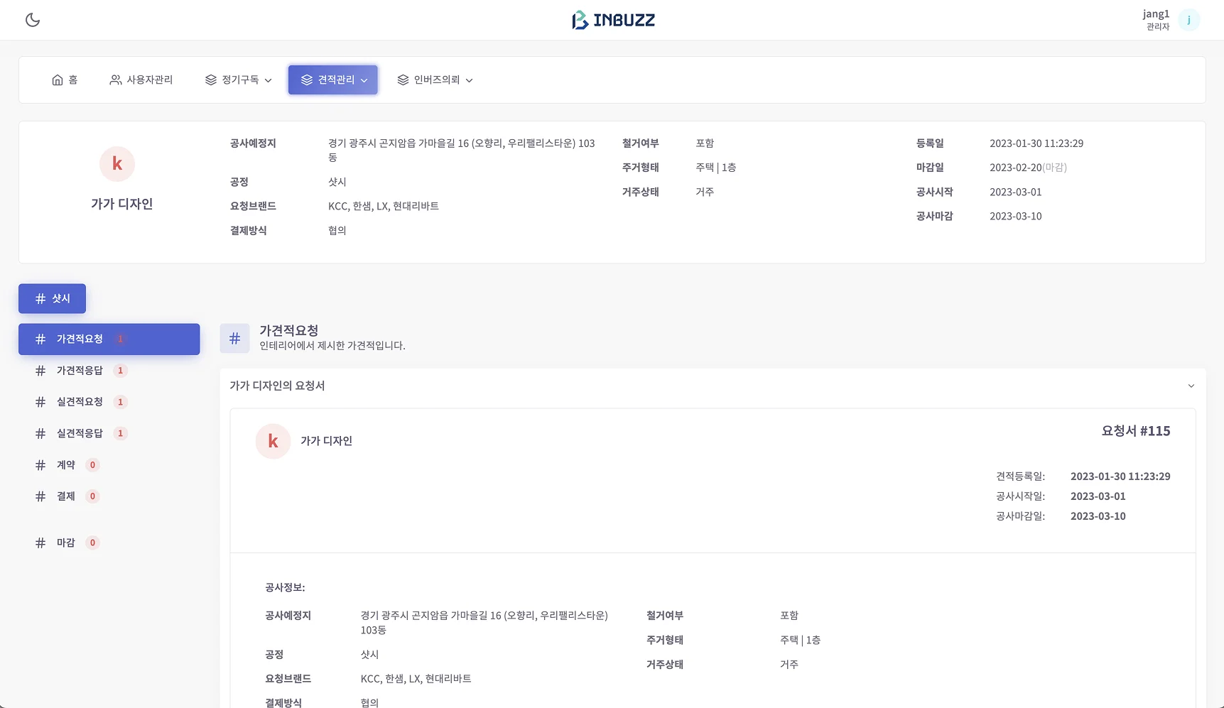Click k avatar in request form 요청서
1224x708 pixels.
(273, 441)
